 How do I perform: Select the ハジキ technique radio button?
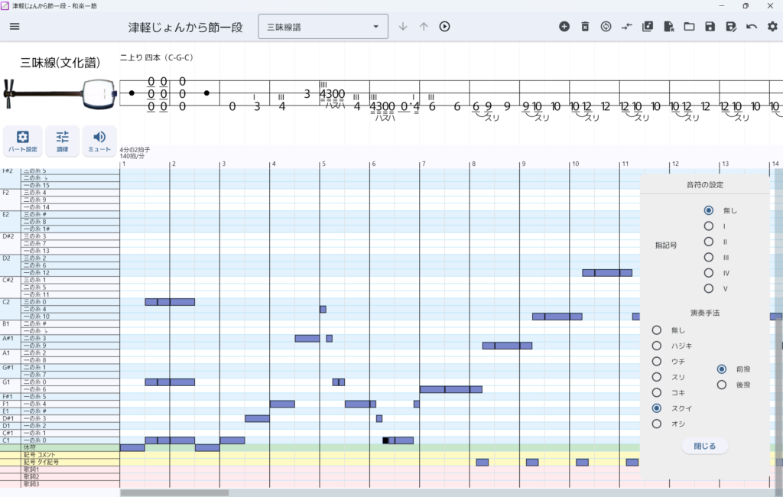[657, 346]
